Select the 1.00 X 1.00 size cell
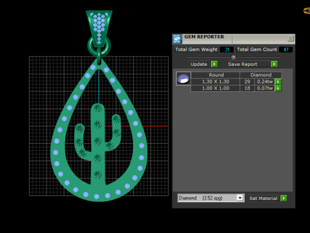 [x=216, y=88]
